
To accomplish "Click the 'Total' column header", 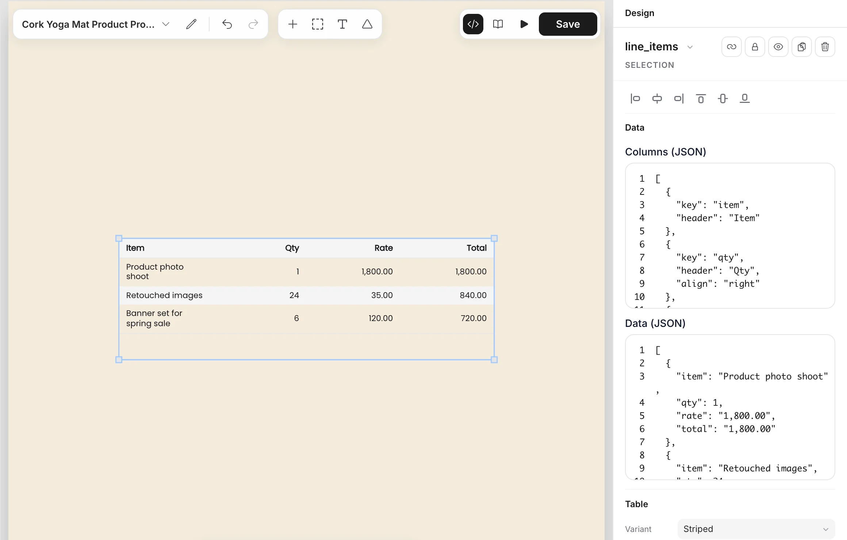I will point(477,248).
